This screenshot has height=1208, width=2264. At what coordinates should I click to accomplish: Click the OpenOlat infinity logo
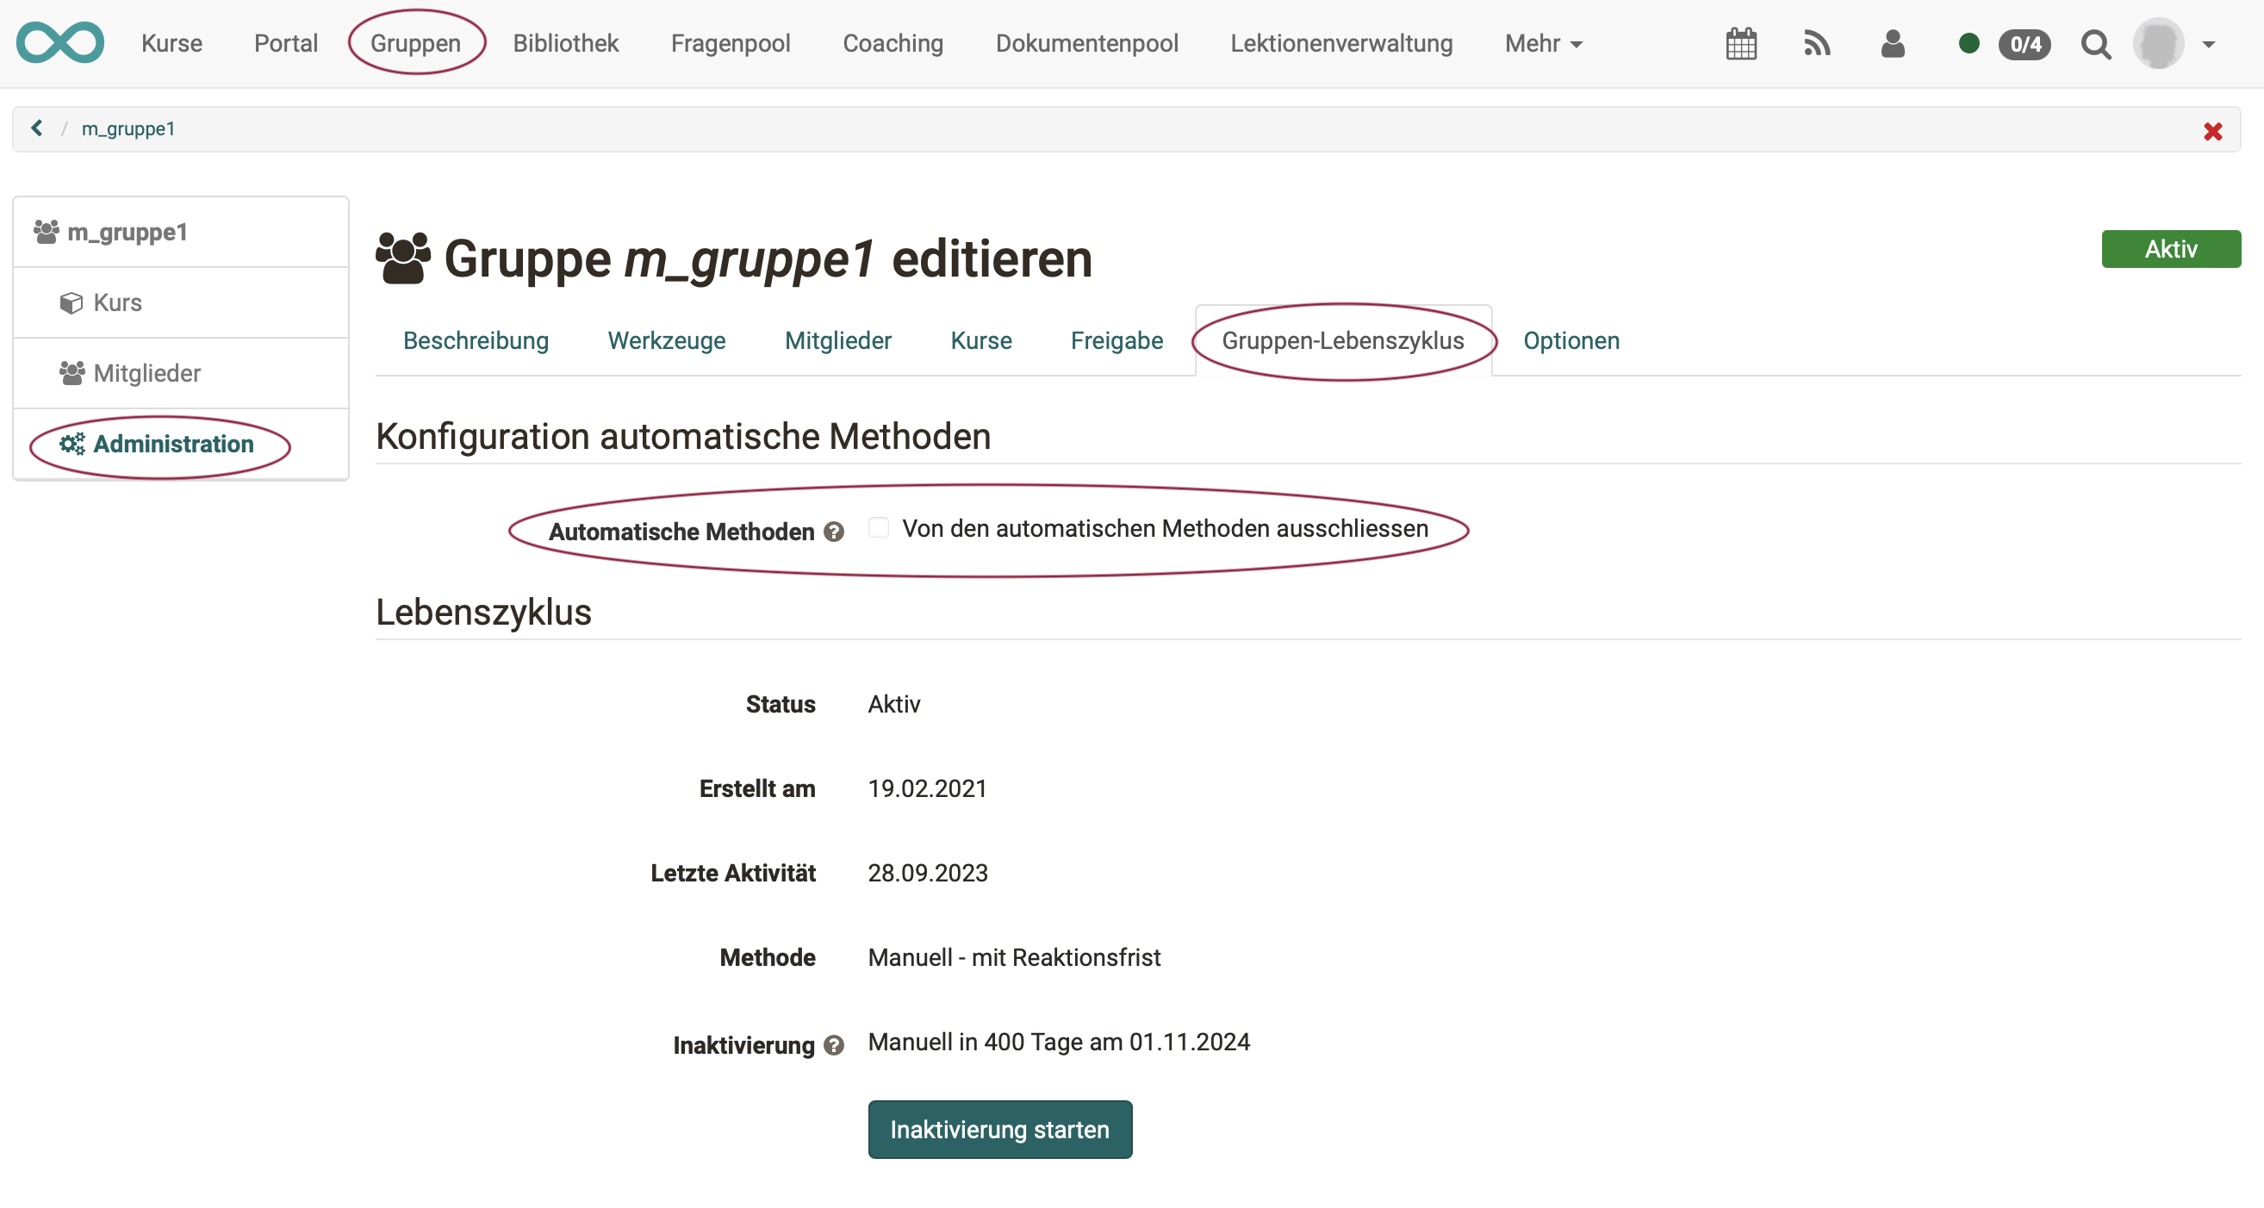59,41
